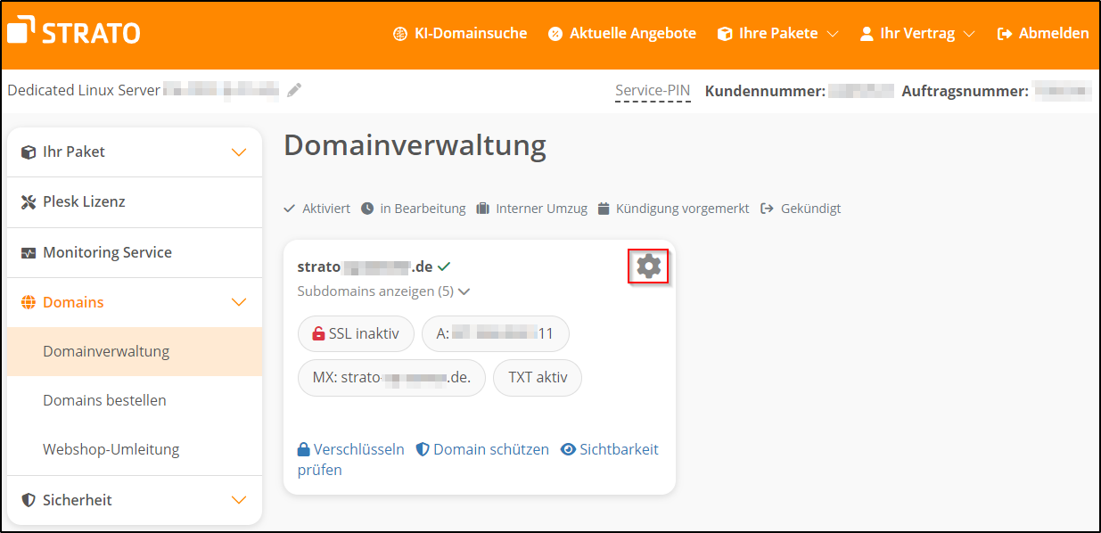Expand the Ihre Pakete menu

click(778, 33)
